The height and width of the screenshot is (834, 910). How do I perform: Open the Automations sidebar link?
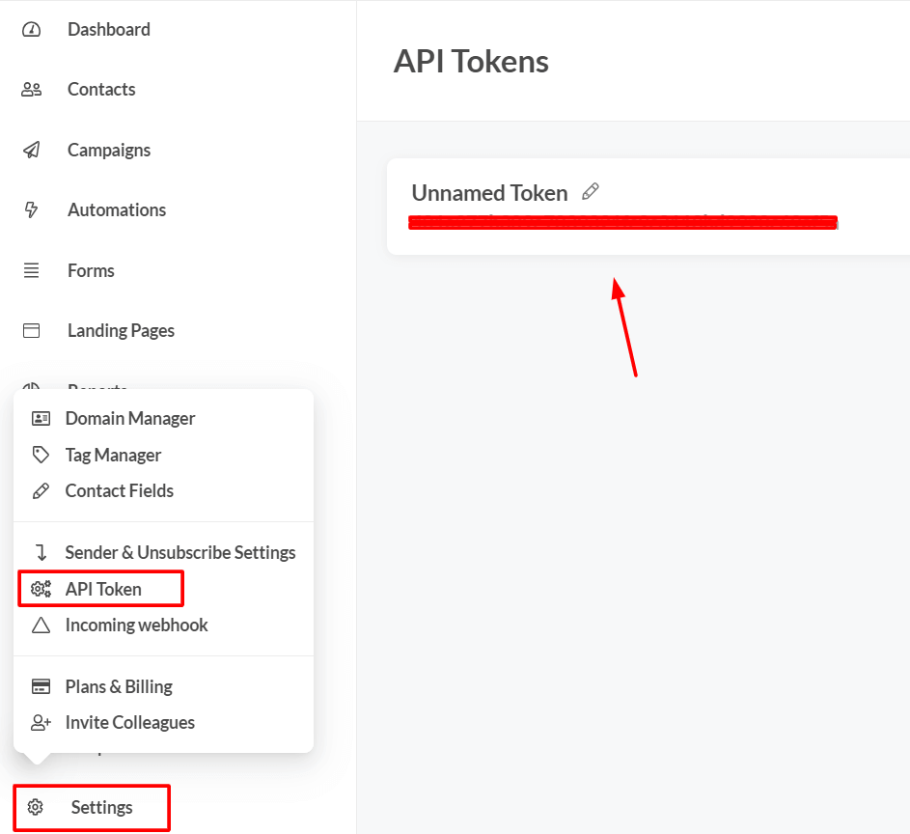(116, 210)
